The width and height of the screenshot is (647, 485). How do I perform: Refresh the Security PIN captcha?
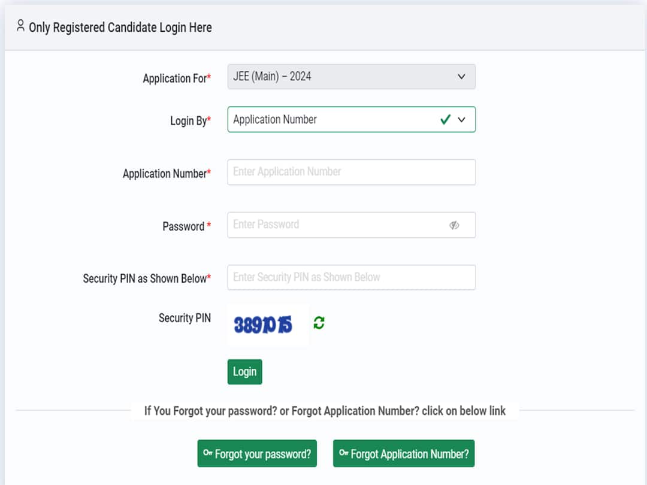click(319, 323)
